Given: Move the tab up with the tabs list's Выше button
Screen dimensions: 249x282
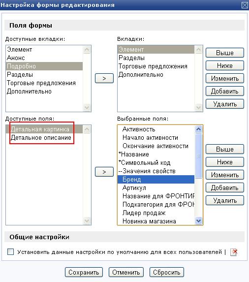Looking at the screenshot, I should point(225,53).
